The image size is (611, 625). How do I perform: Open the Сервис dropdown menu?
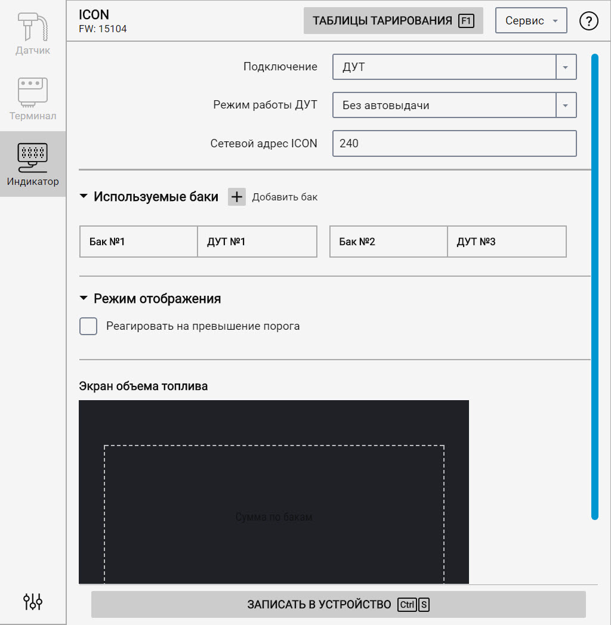(531, 21)
